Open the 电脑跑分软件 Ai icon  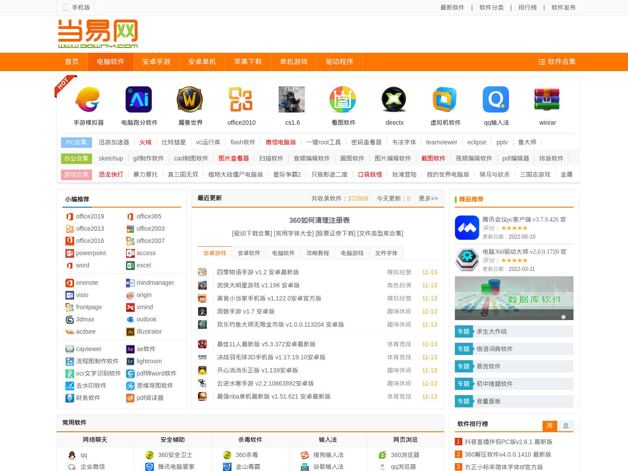[x=139, y=99]
